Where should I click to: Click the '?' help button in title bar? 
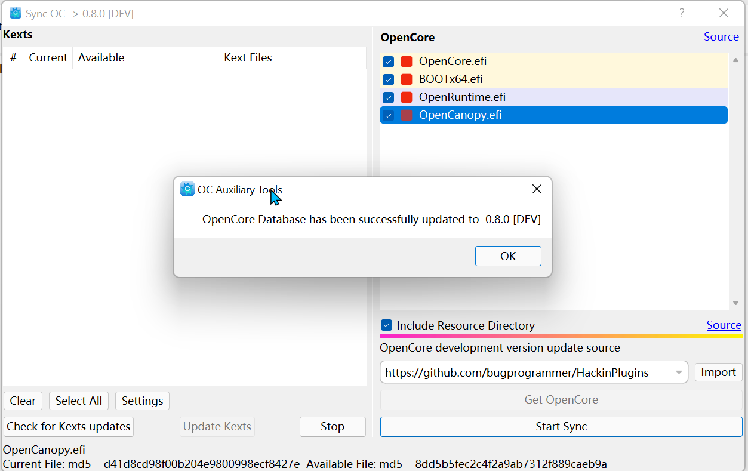682,13
